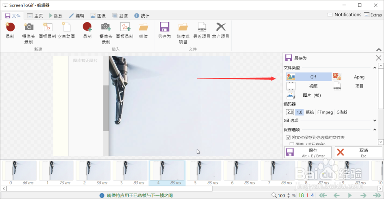Viewport: 384px width, 199px height.
Task: Adjust zoom with the stepper arrows
Action: pyautogui.click(x=288, y=195)
